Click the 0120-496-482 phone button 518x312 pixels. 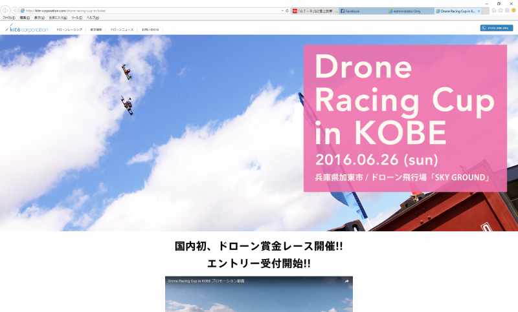coord(497,28)
